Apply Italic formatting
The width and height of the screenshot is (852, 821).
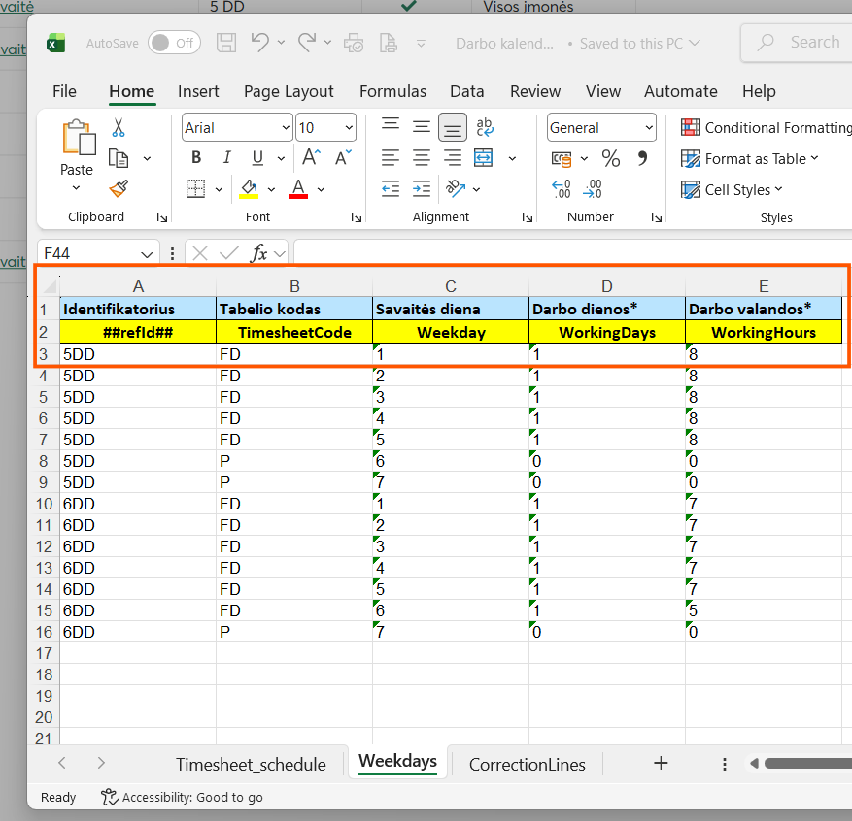[226, 158]
